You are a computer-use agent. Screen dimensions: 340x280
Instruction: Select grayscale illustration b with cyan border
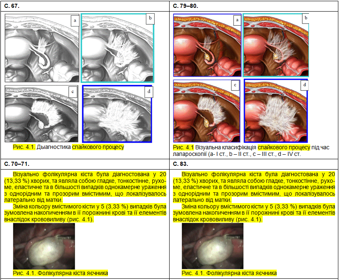[x=117, y=48]
